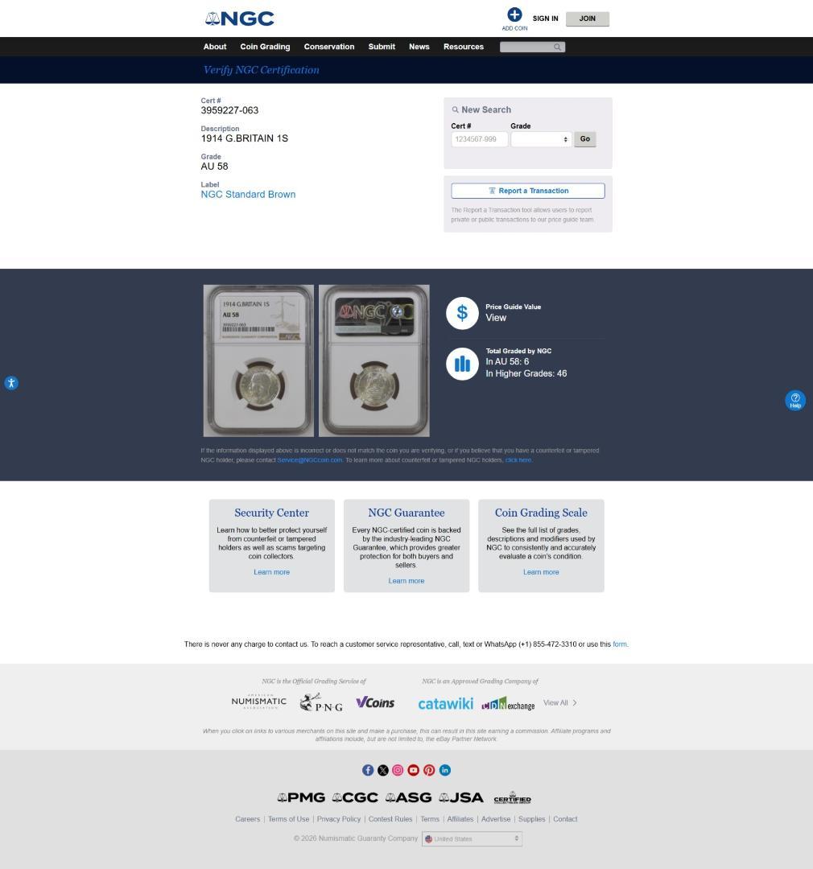Viewport: 813px width, 869px height.
Task: Click the search magnifier icon in navbar
Action: click(557, 47)
